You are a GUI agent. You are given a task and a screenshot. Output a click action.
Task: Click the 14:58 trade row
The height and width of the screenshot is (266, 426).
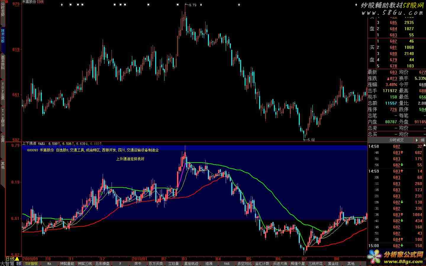396,146
